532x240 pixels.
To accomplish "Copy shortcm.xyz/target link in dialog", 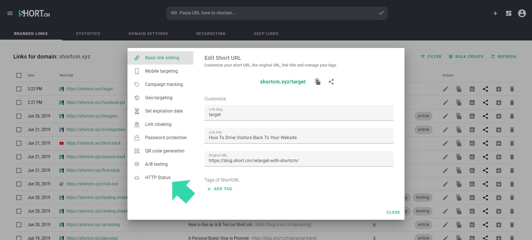I will (x=318, y=82).
